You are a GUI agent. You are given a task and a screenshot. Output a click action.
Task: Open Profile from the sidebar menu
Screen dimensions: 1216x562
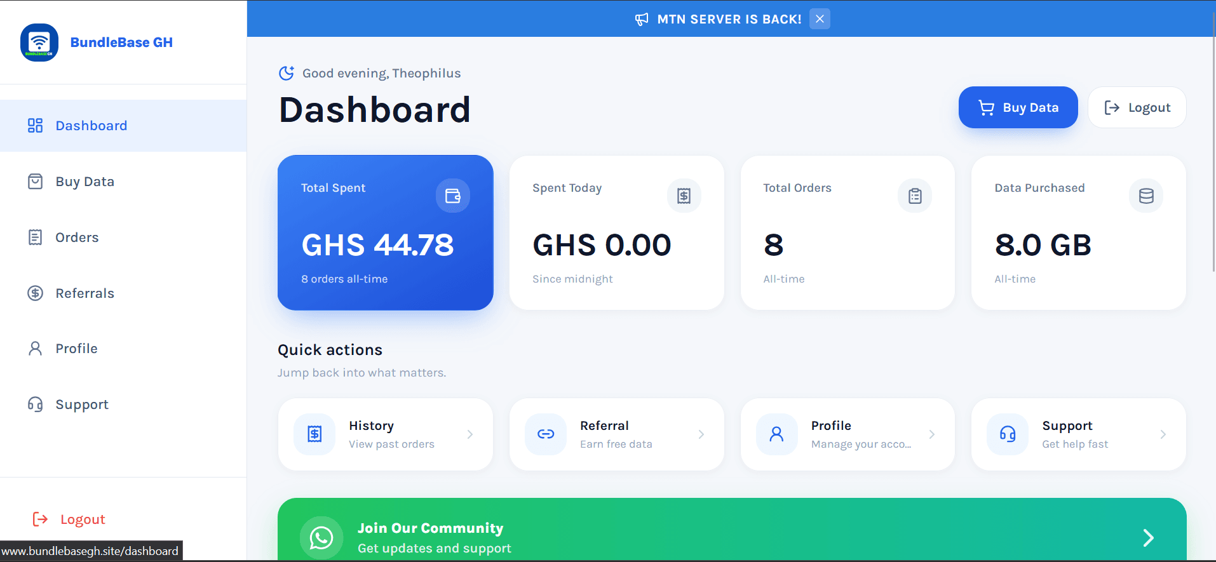point(123,349)
